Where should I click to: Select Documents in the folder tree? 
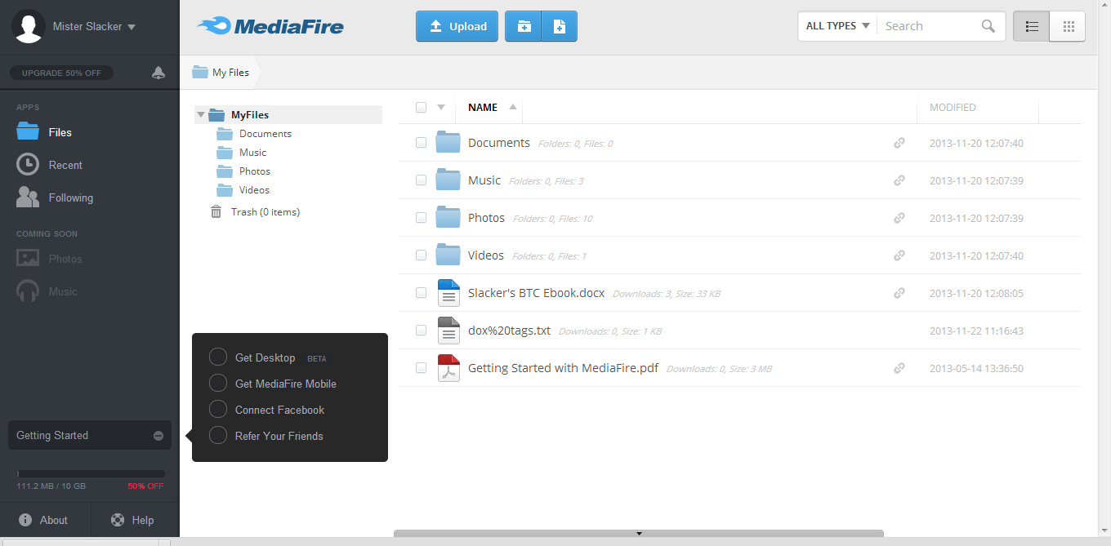point(265,134)
